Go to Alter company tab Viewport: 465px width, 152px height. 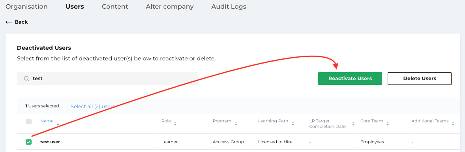[170, 7]
